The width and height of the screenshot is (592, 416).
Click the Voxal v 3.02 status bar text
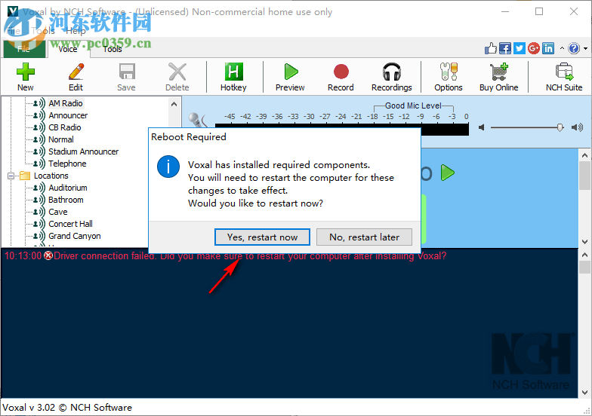pyautogui.click(x=67, y=407)
